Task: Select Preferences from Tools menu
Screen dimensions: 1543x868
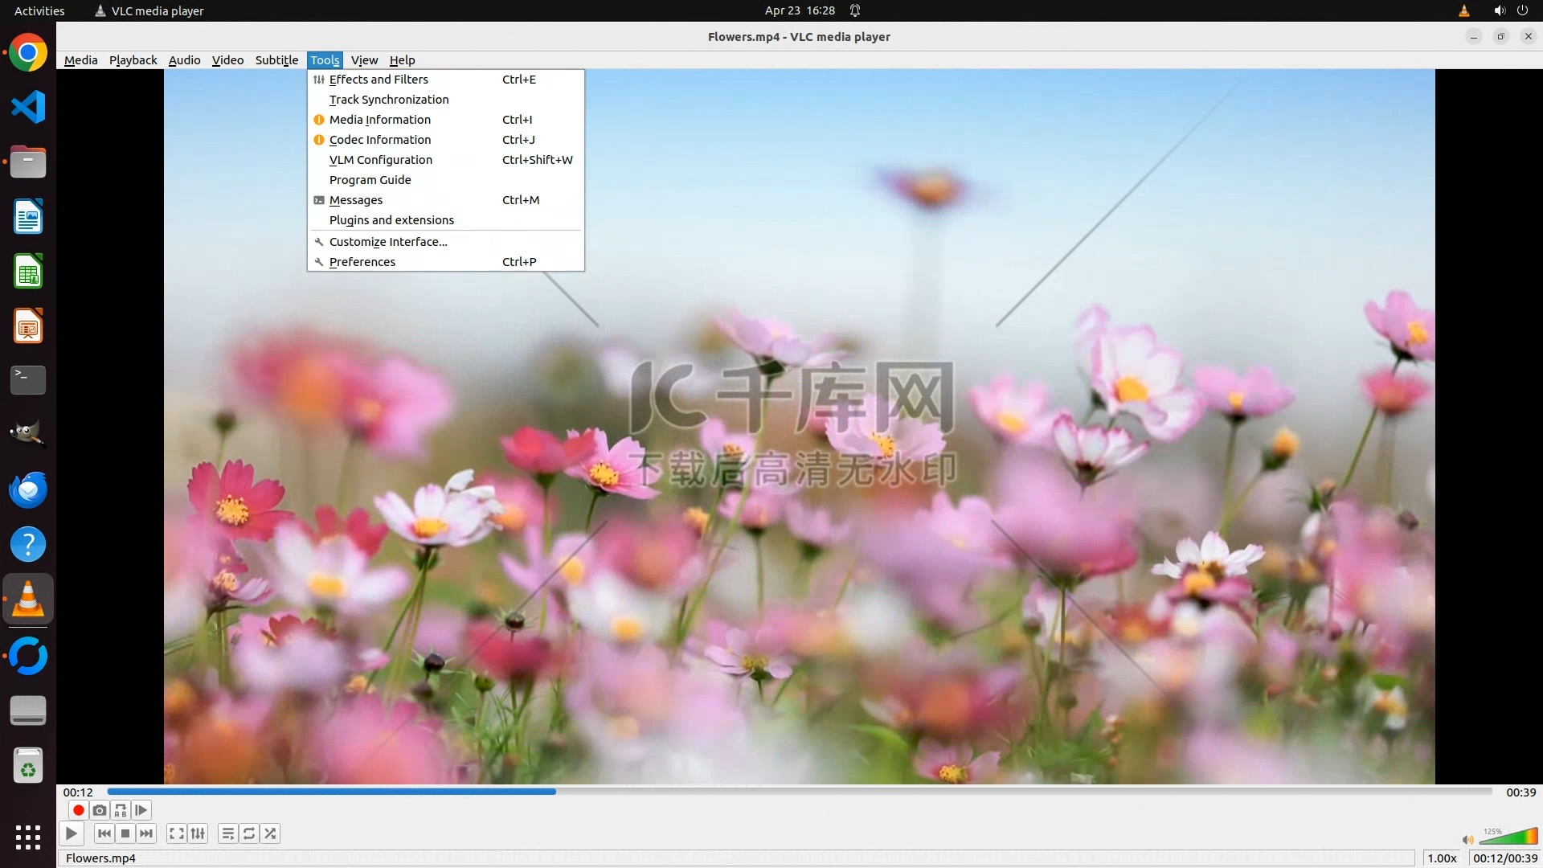Action: [x=362, y=262]
